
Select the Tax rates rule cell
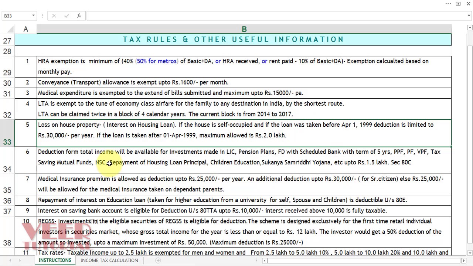tap(244, 252)
